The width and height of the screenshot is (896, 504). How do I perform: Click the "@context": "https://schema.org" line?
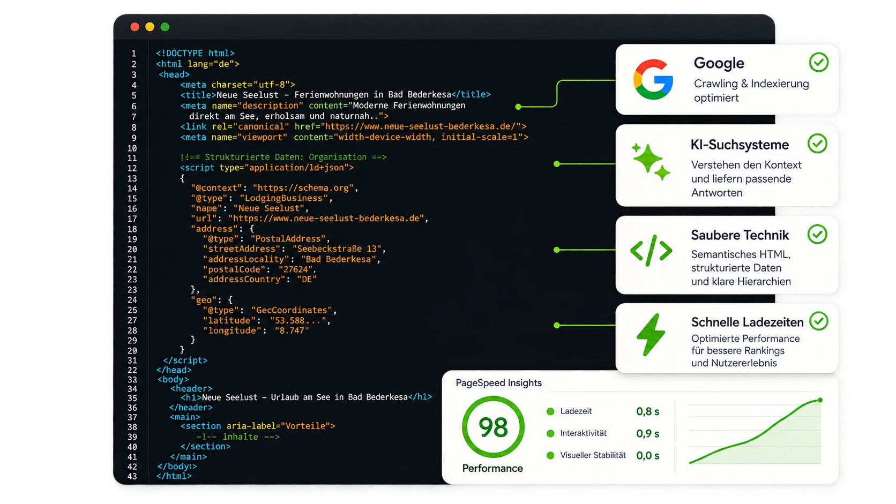coord(274,188)
